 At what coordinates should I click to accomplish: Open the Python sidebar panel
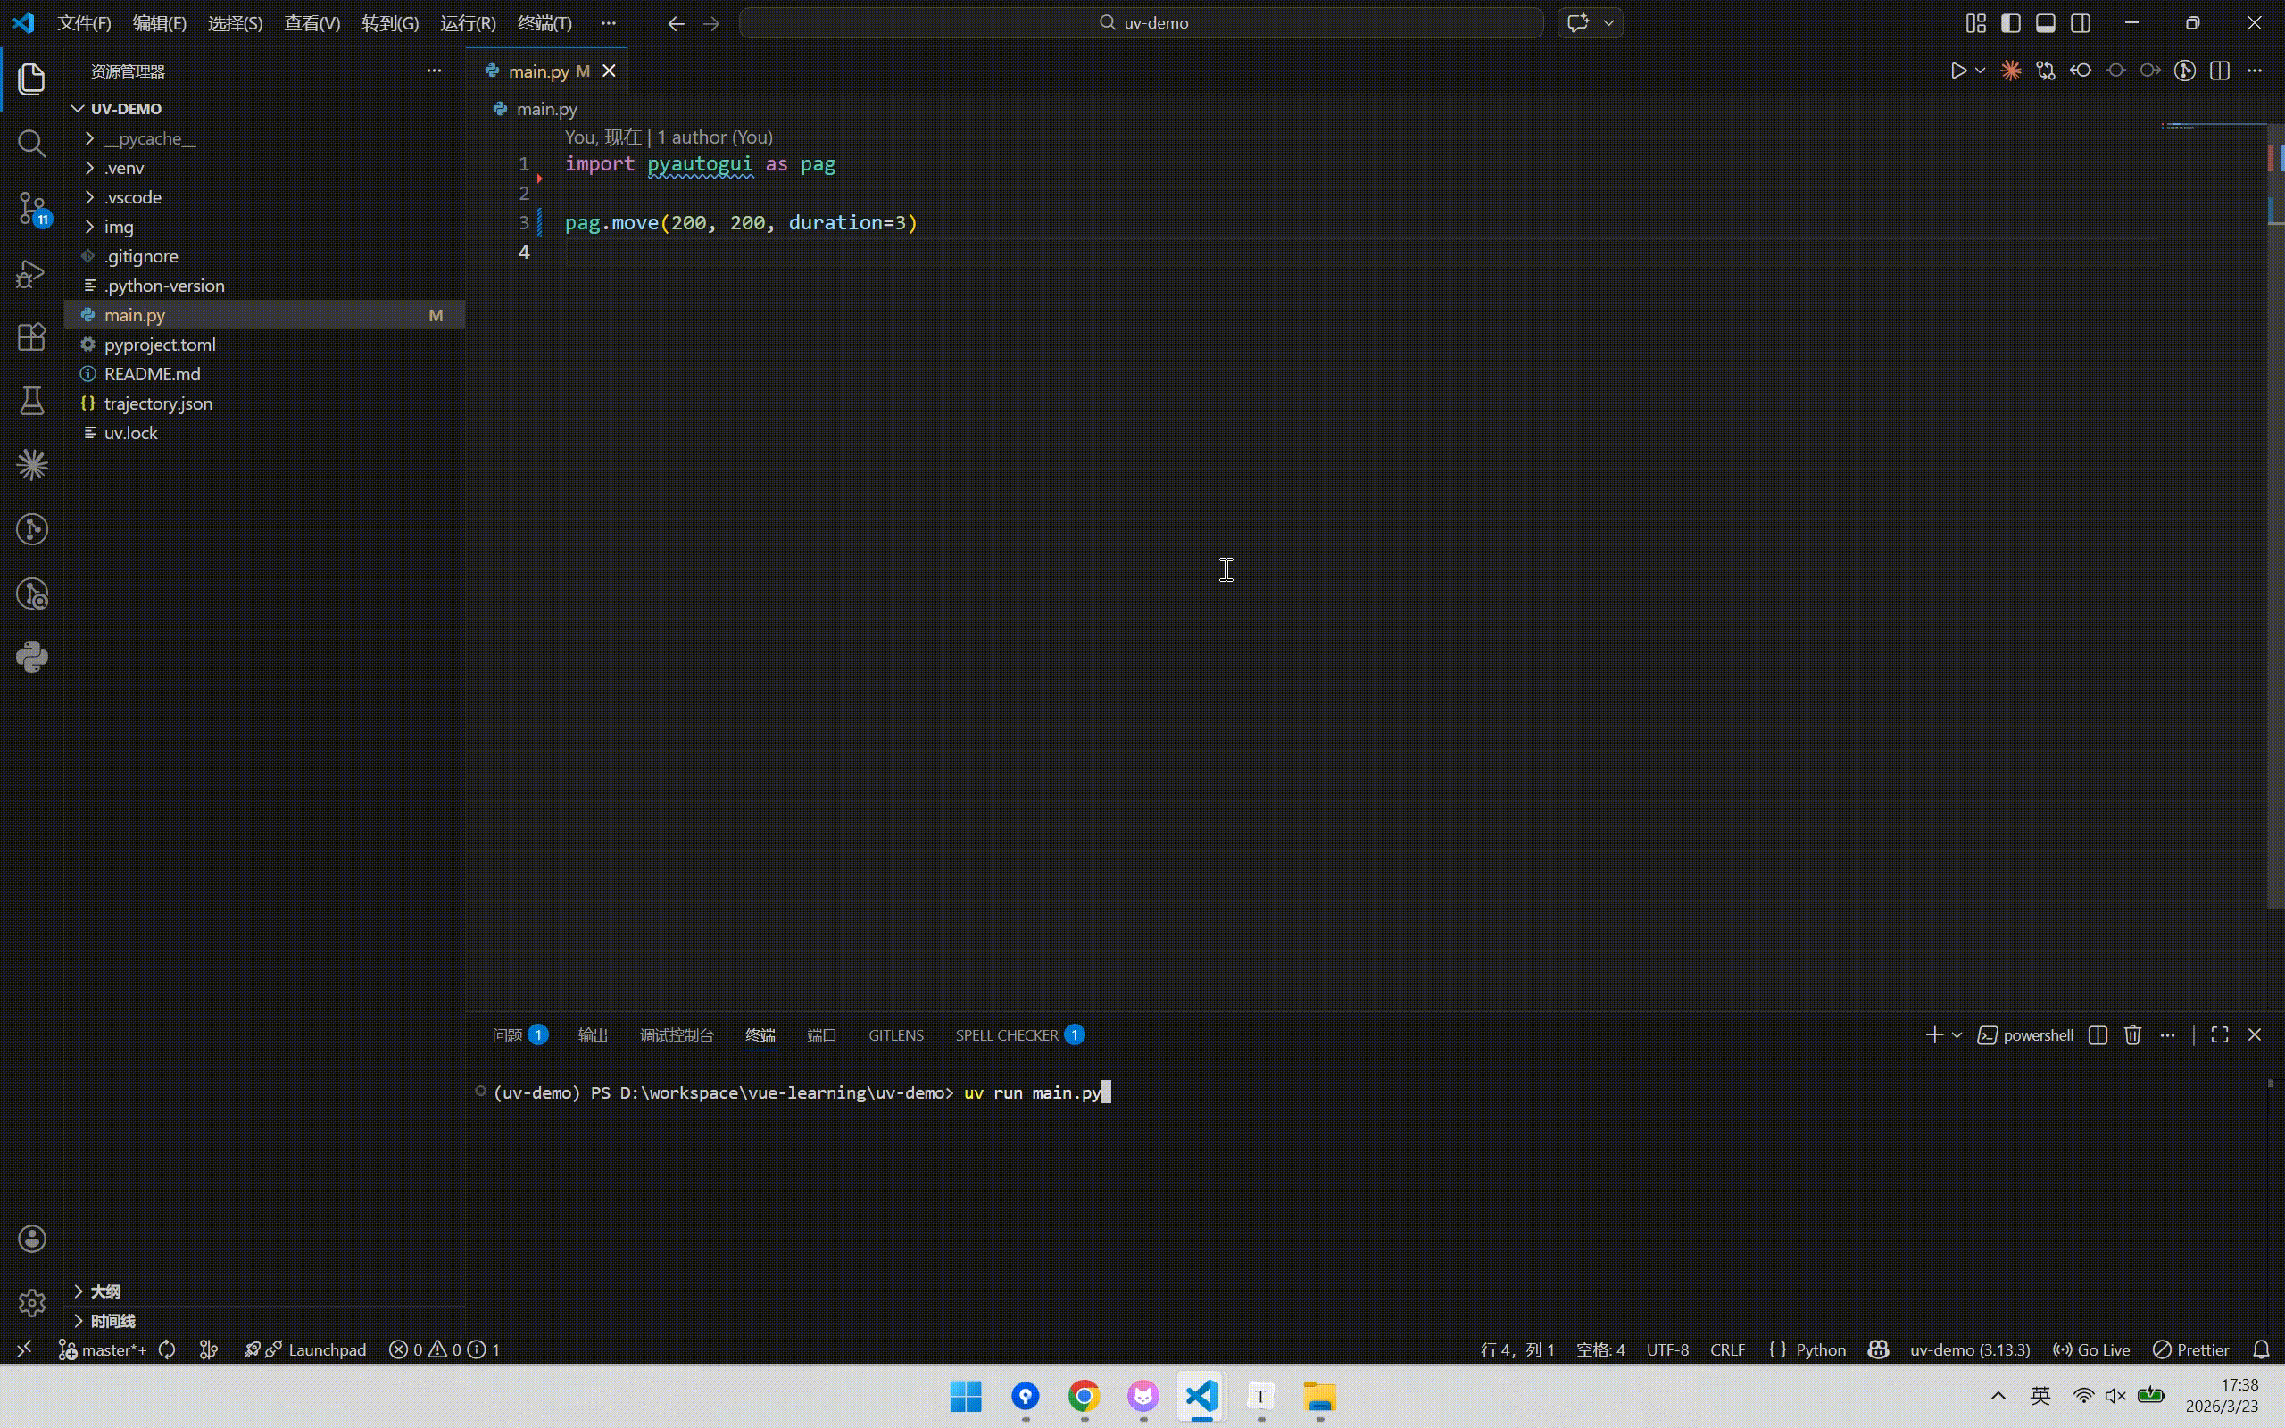pos(31,658)
